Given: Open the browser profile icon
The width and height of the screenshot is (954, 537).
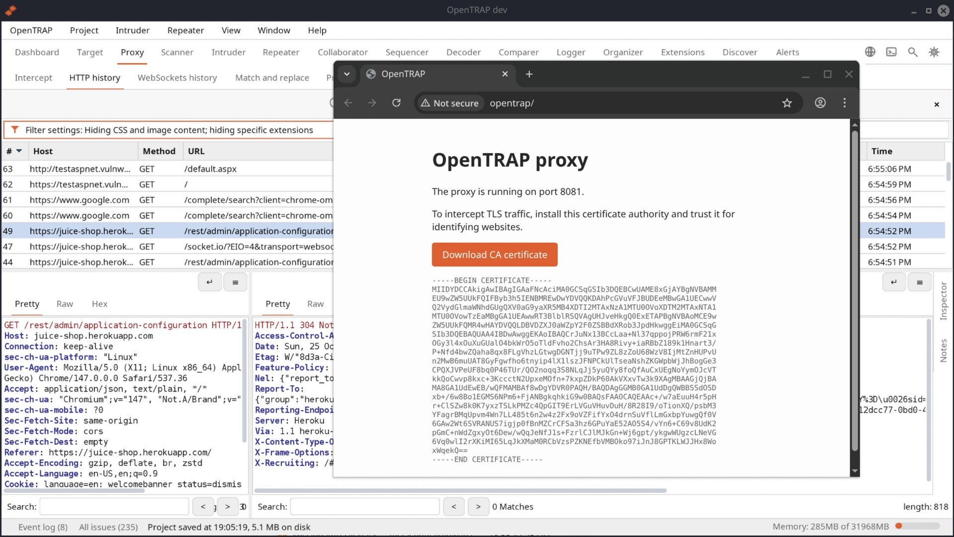Looking at the screenshot, I should 820,103.
